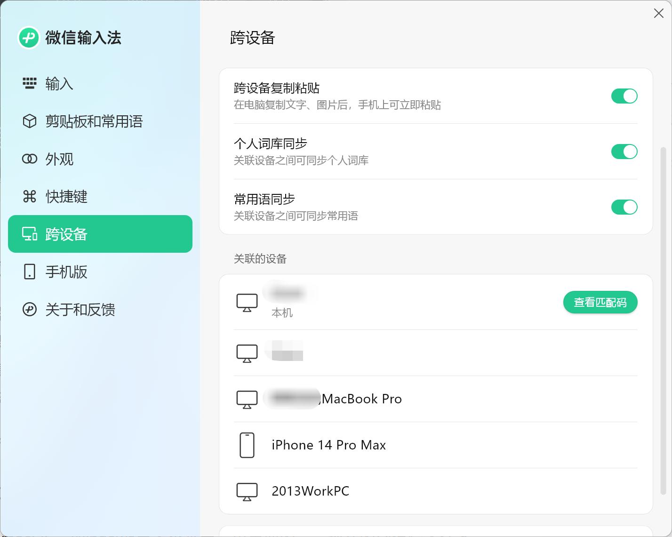The height and width of the screenshot is (537, 672).
Task: Click the feedback icon beside 关于和反馈
Action: 29,309
